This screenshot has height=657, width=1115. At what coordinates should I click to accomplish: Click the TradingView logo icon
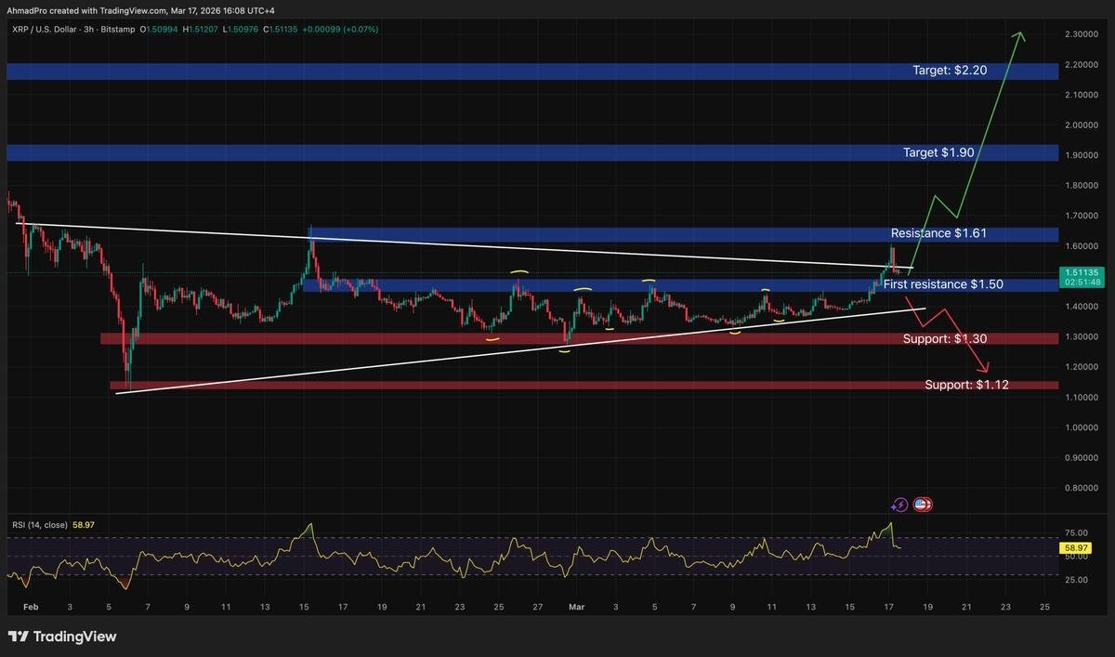[18, 637]
